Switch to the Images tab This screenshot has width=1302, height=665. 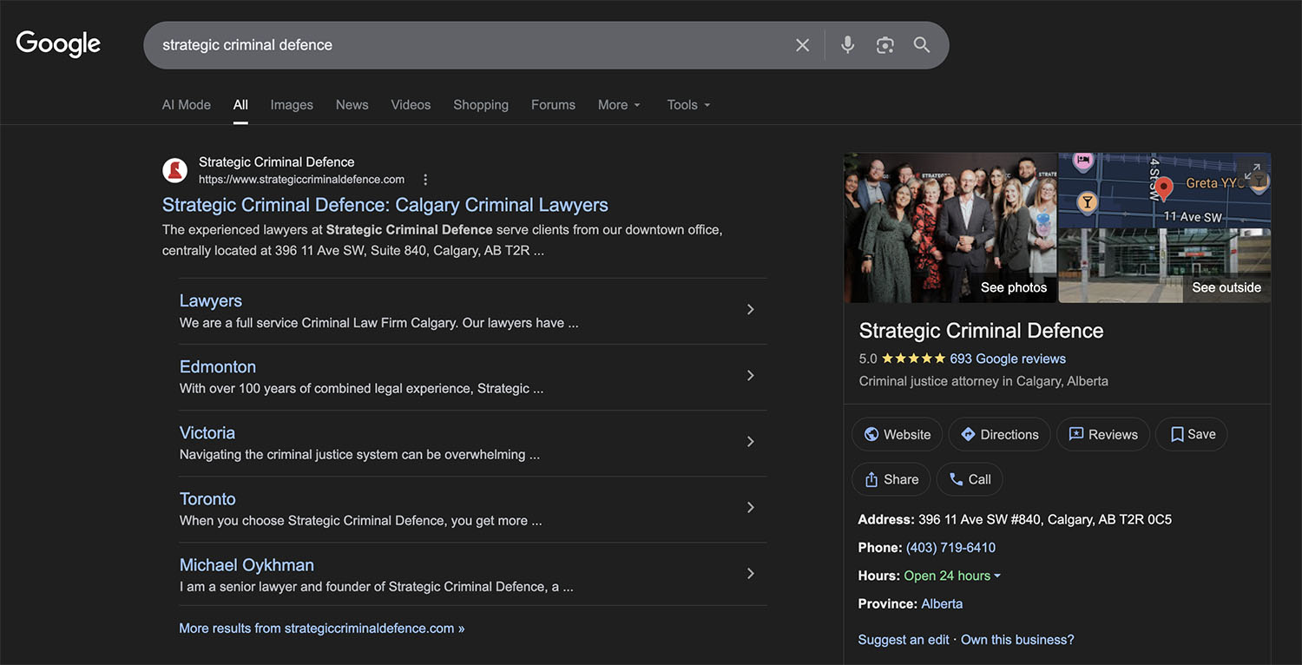coord(292,105)
